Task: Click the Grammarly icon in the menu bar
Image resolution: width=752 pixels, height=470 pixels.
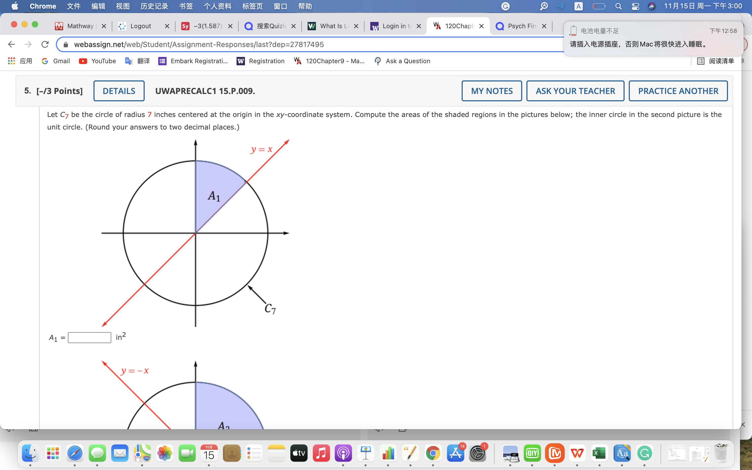Action: 506,6
